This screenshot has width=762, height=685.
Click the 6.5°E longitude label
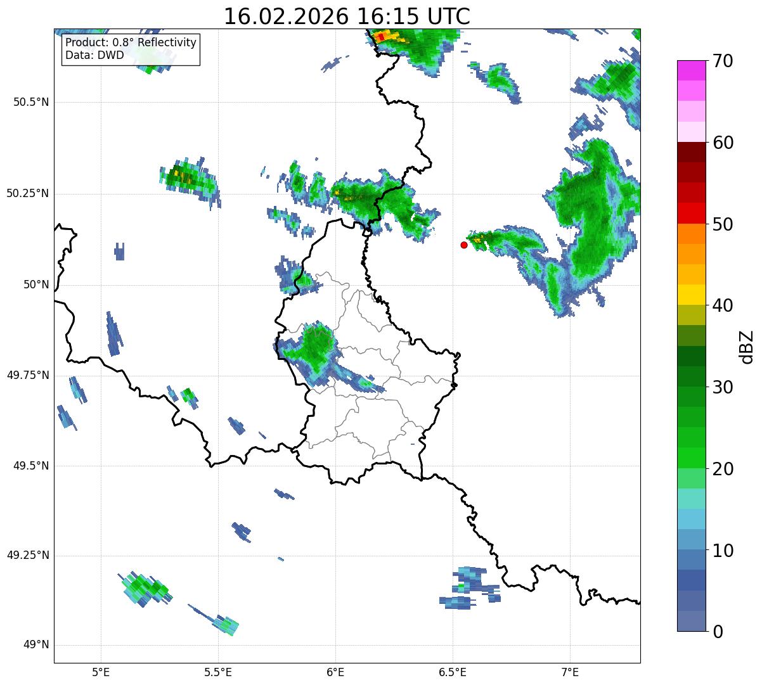pos(453,672)
